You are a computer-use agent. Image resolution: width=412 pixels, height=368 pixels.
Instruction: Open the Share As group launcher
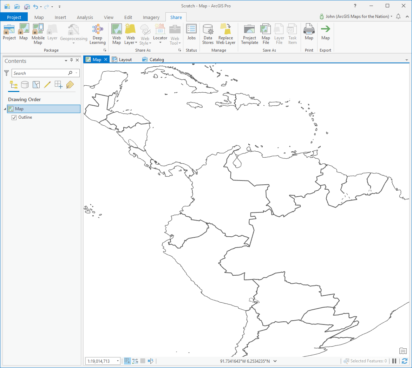pos(180,50)
